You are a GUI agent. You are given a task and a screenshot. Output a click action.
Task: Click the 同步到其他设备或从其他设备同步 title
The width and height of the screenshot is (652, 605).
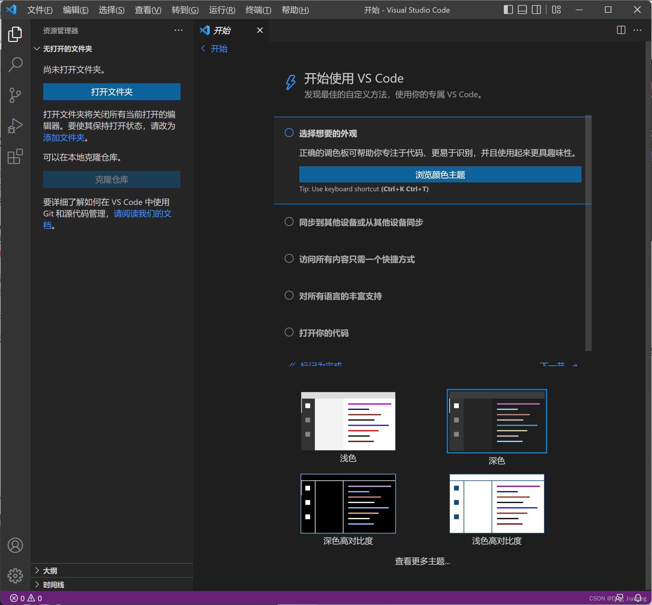[x=361, y=223]
